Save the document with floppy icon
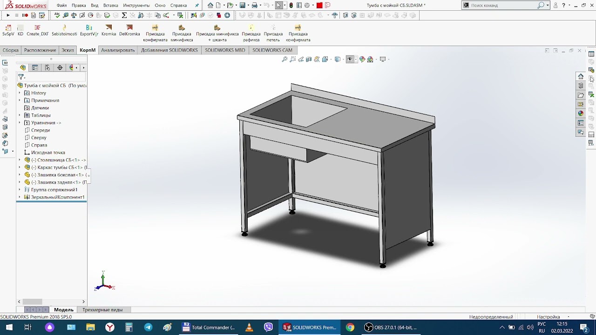Image resolution: width=596 pixels, height=335 pixels. [242, 6]
